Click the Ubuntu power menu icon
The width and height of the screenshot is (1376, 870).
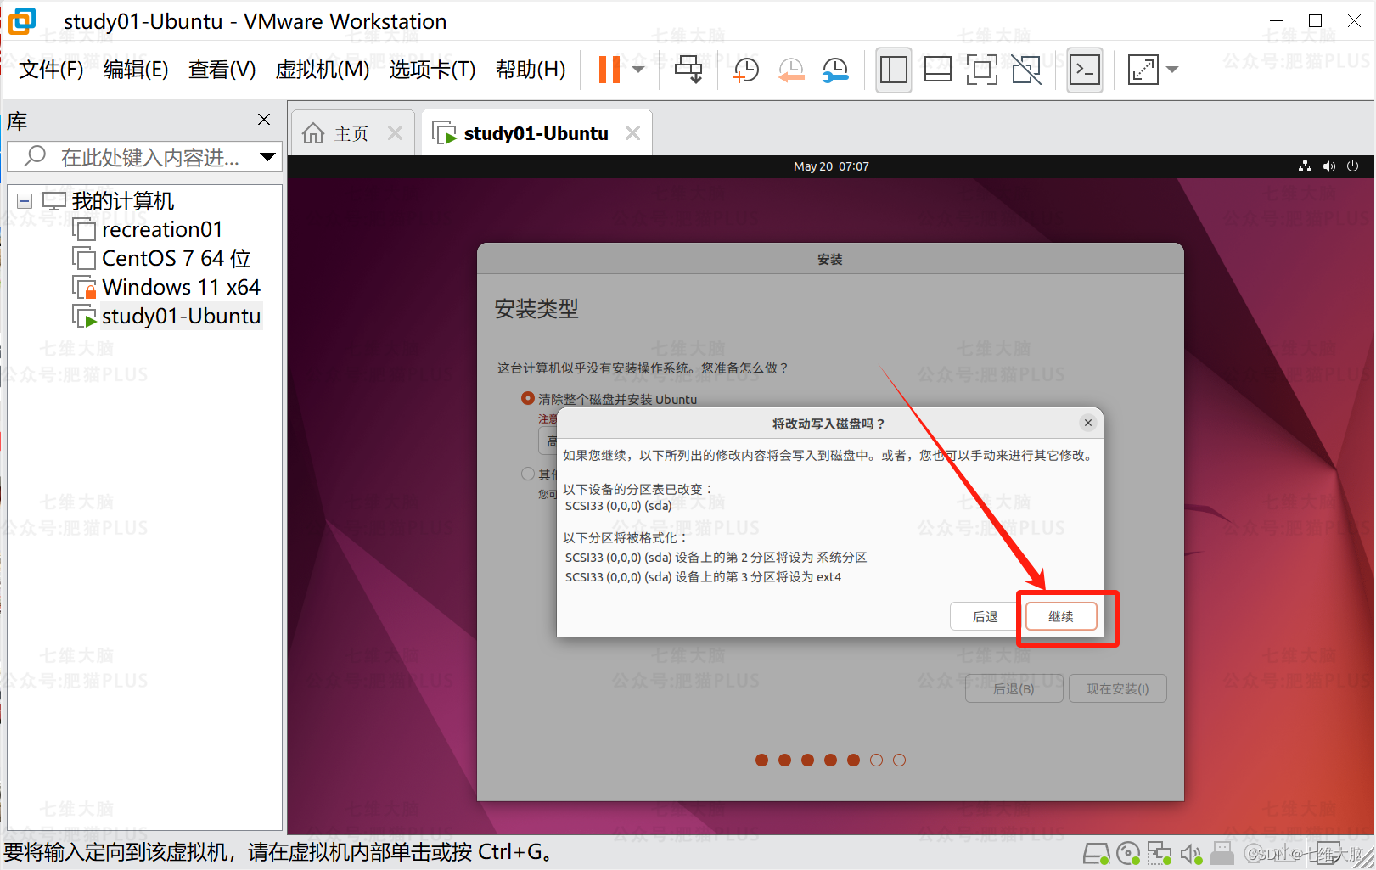point(1353,166)
